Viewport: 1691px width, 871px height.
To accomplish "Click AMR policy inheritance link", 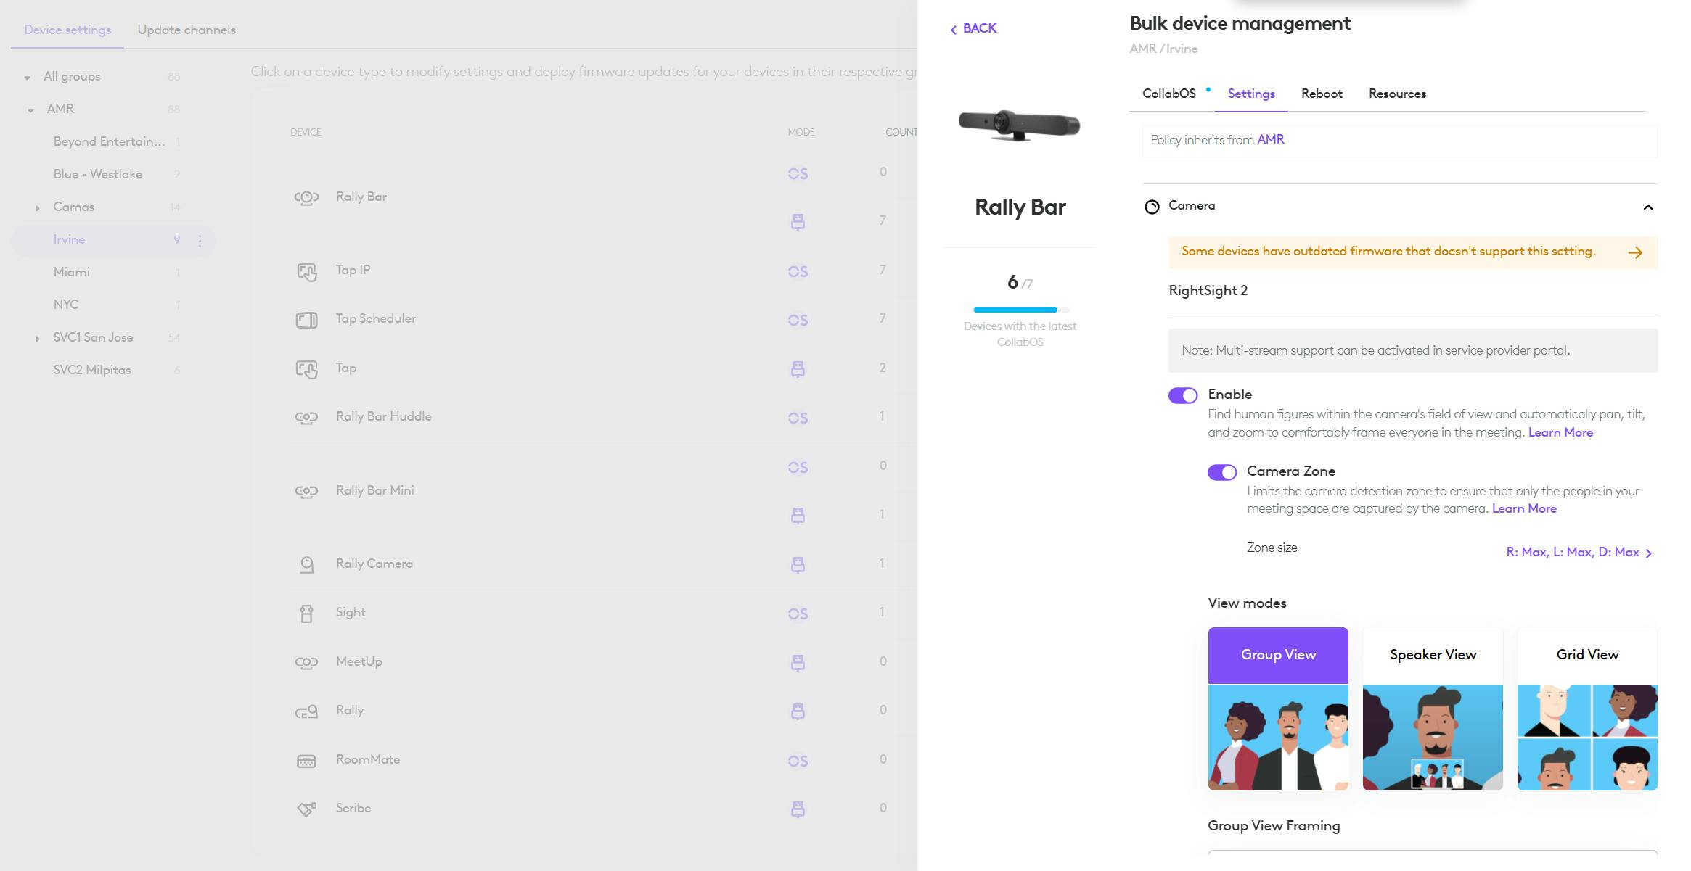I will [x=1270, y=139].
